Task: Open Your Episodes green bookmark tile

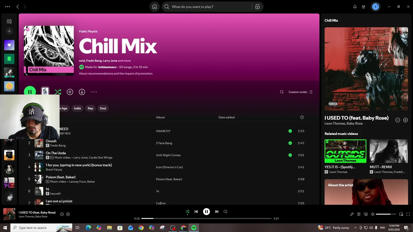Action: click(9, 59)
